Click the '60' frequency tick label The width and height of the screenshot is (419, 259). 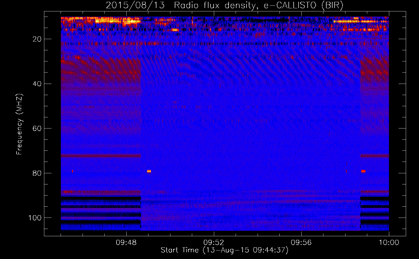pos(37,129)
